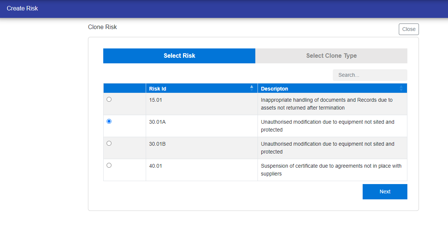
Task: Click the Descripton column header label
Action: coord(274,89)
